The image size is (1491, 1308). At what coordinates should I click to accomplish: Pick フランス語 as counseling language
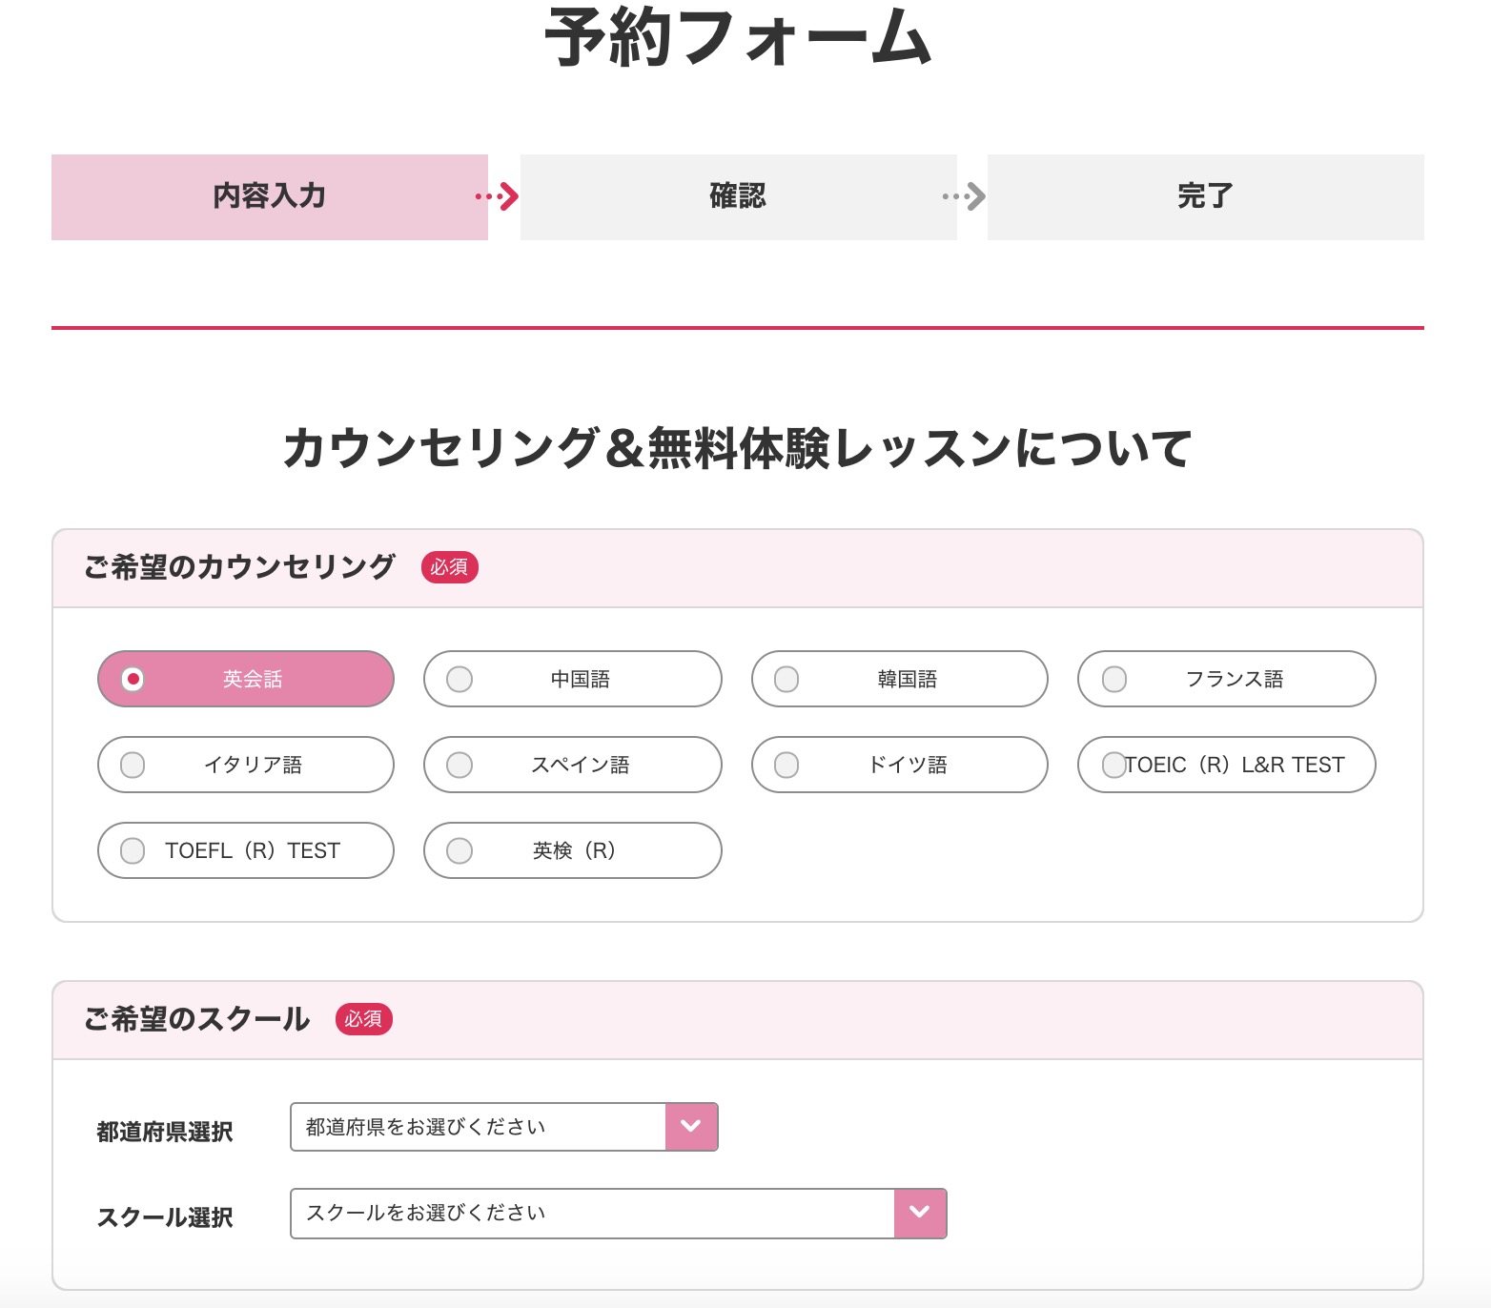[x=1226, y=679]
